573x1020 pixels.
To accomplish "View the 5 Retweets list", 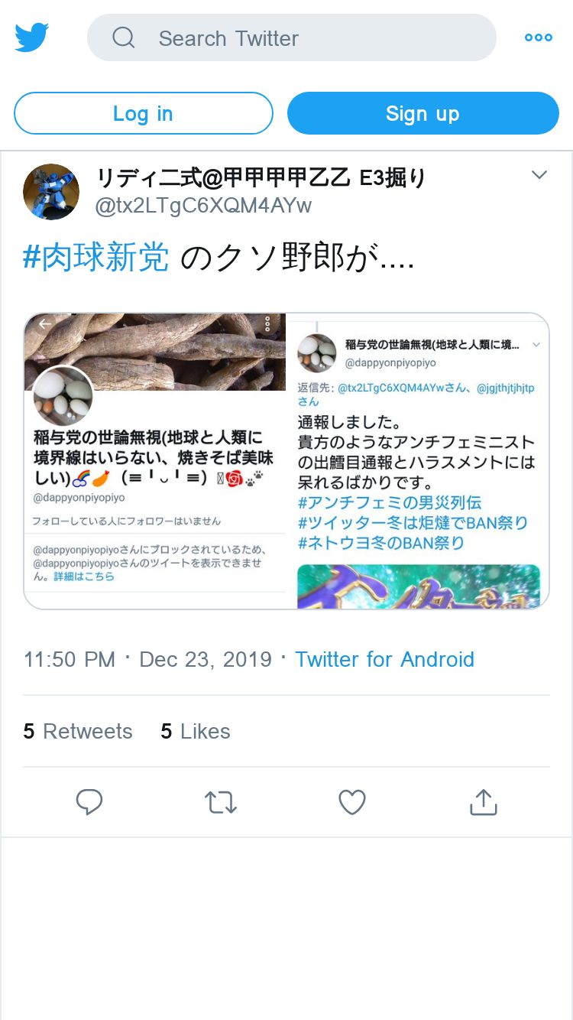I will pos(78,731).
